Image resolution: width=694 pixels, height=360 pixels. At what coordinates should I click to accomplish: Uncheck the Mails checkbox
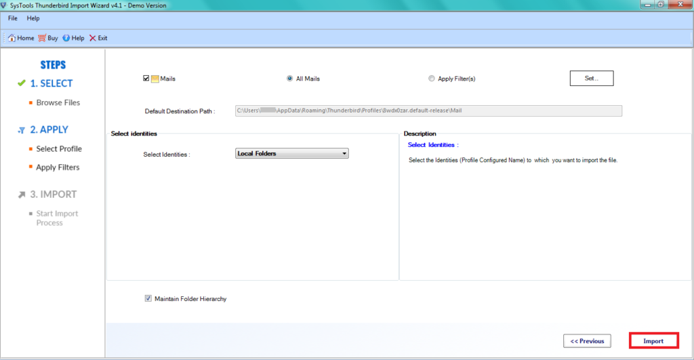[146, 79]
